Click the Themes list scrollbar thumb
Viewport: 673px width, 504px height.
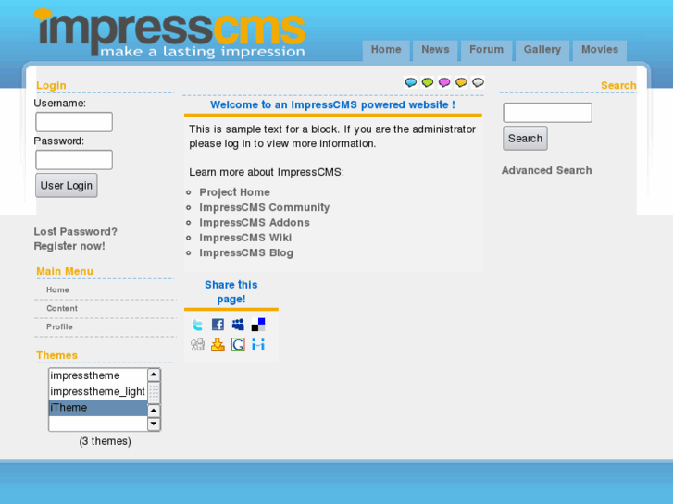point(154,392)
